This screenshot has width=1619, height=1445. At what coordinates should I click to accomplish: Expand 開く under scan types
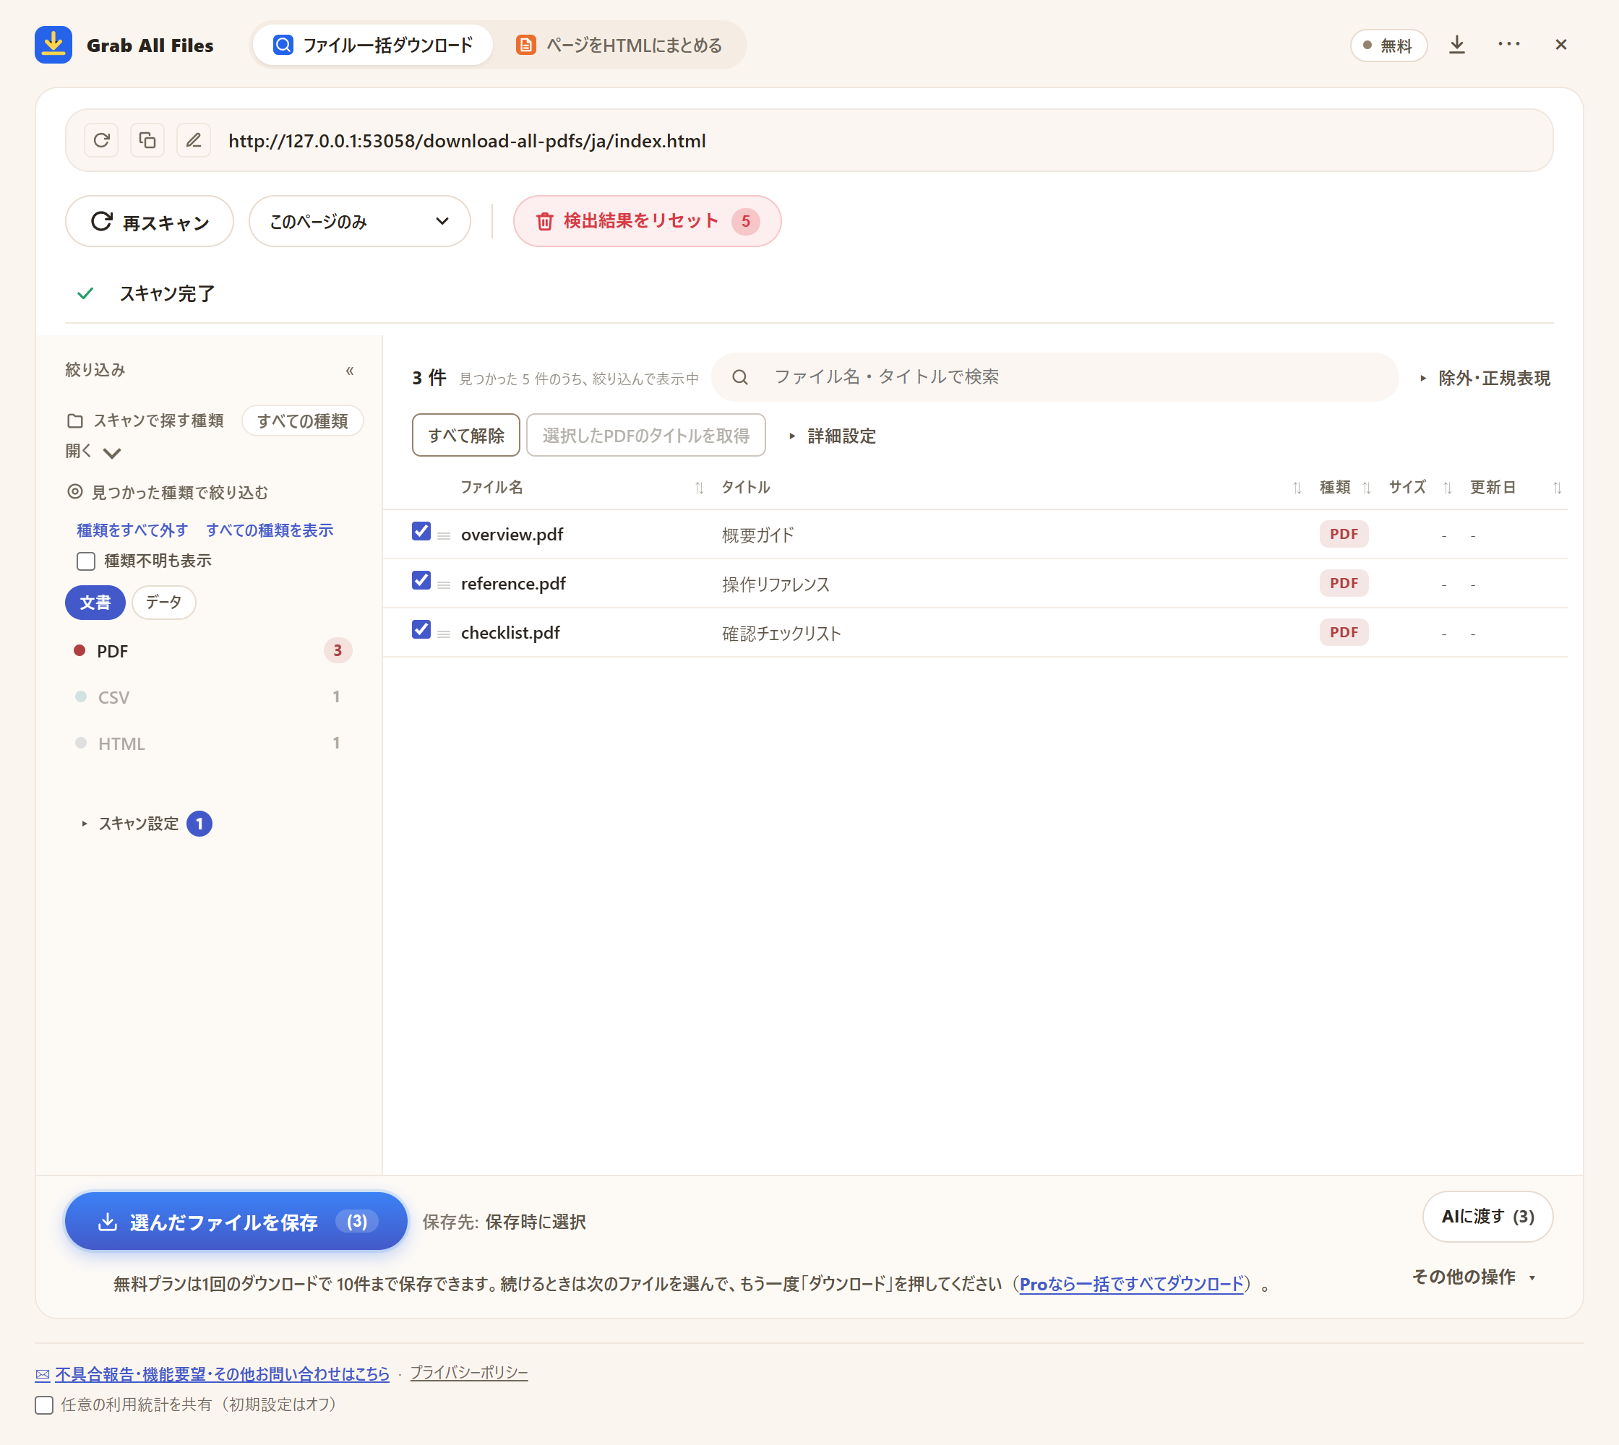click(x=93, y=452)
